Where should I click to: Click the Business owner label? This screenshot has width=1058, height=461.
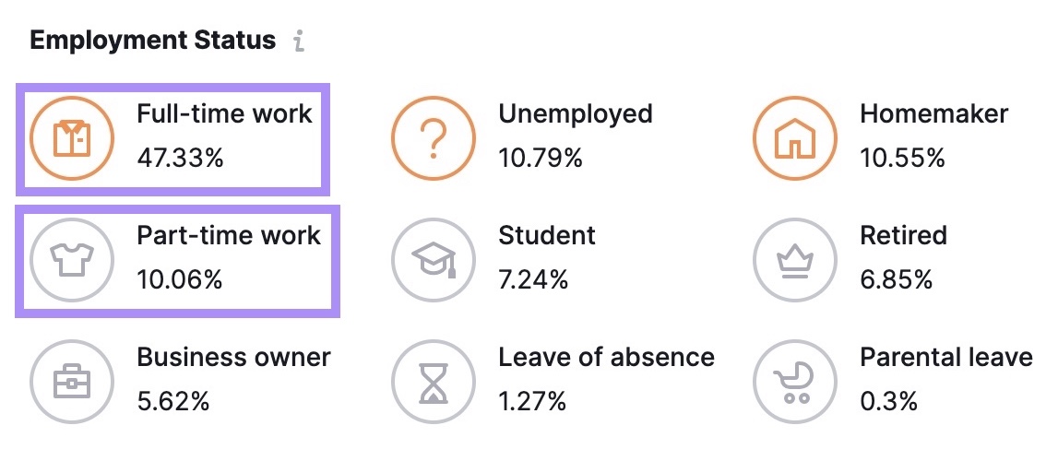[233, 357]
